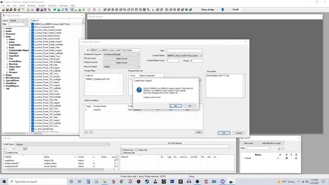Click Object Window tree horizontal scrollbar

click(15, 134)
